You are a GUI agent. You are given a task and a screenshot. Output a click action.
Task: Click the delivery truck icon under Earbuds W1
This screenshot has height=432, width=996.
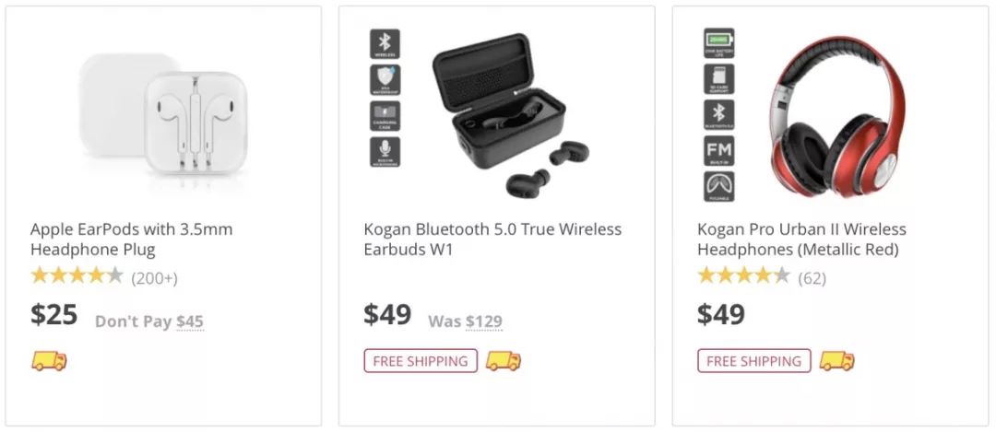coord(504,360)
